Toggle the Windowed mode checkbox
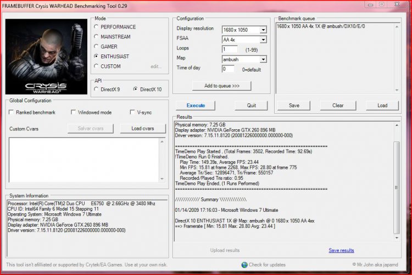The width and height of the screenshot is (412, 275). pyautogui.click(x=73, y=112)
